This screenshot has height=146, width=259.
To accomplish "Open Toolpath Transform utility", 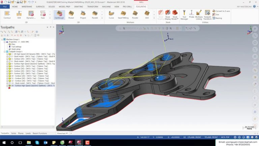I will tap(208, 15).
